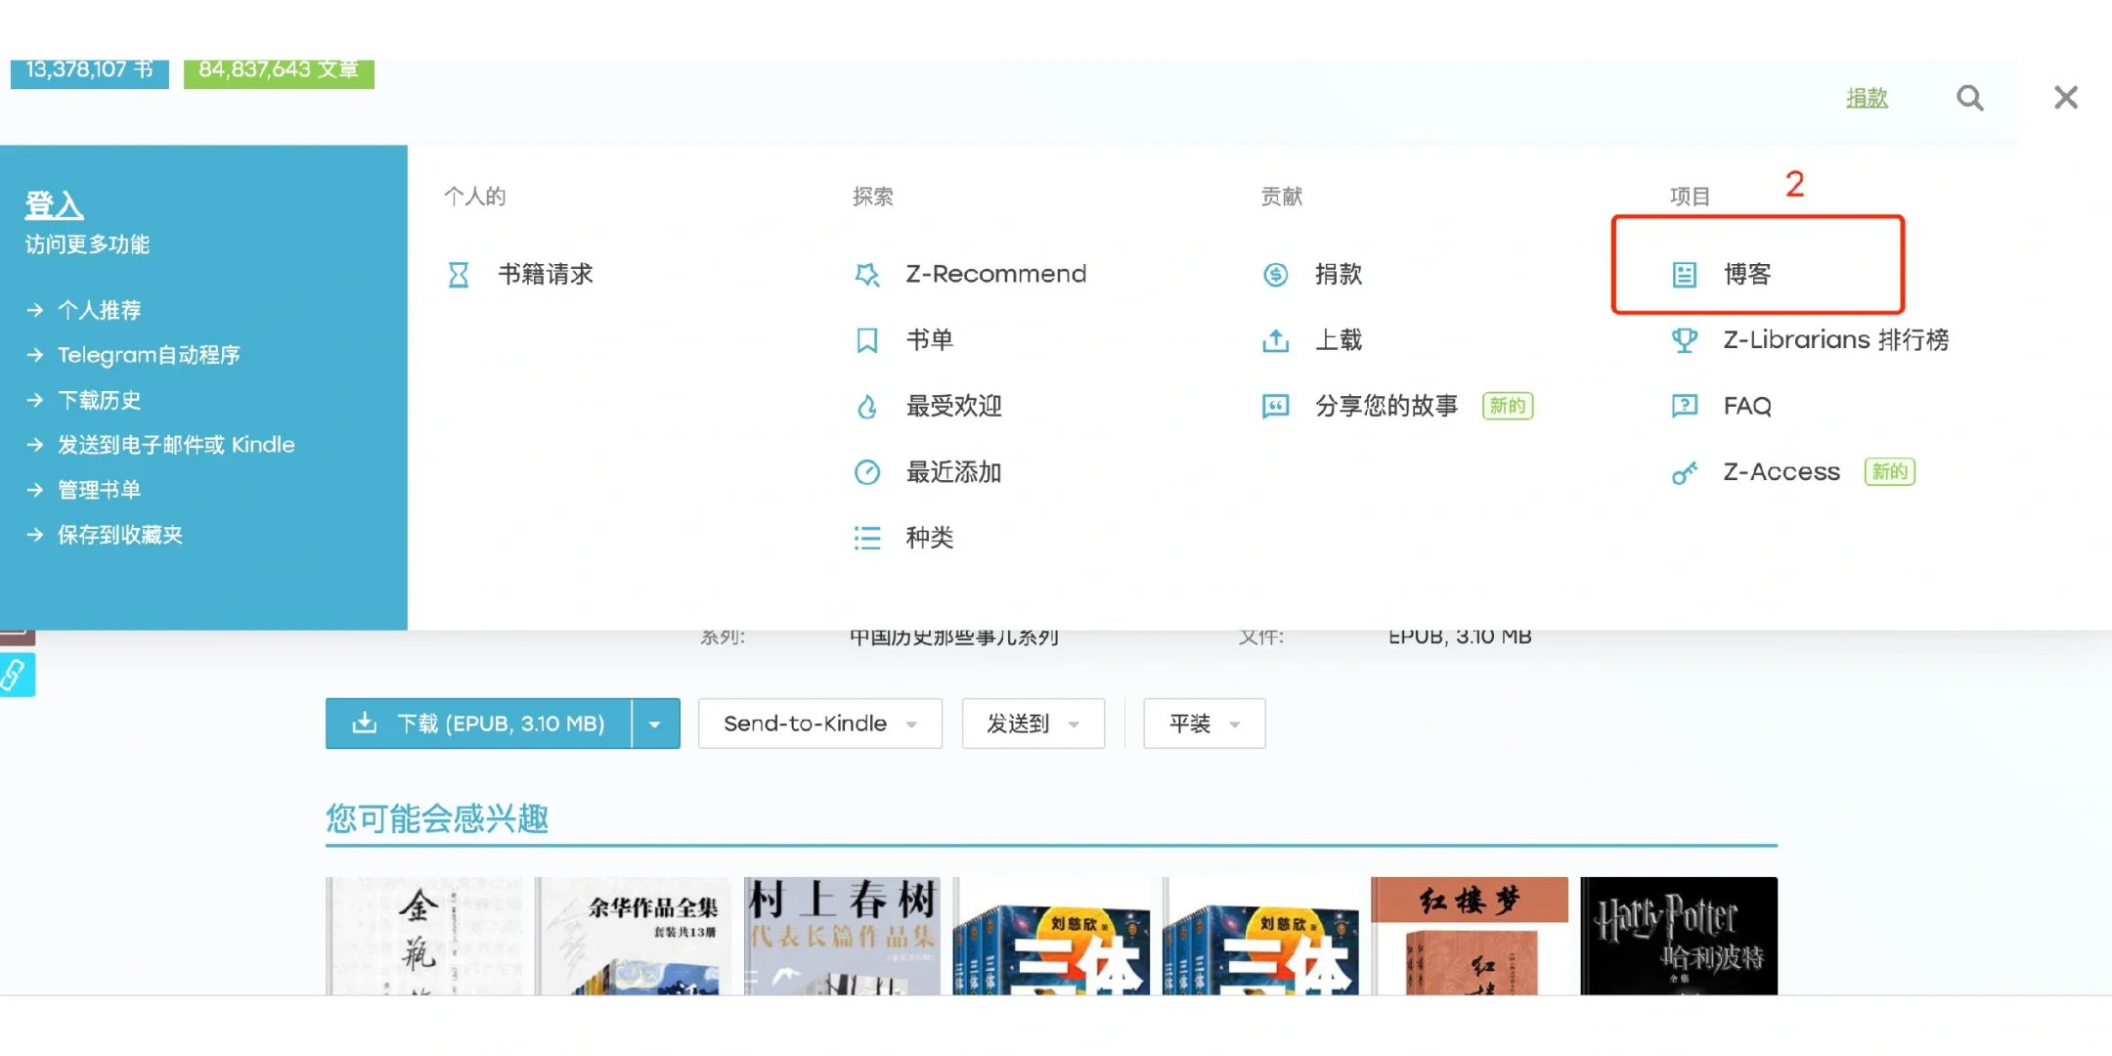This screenshot has width=2112, height=1056.
Task: Open the 发送到 dropdown
Action: coord(1033,724)
